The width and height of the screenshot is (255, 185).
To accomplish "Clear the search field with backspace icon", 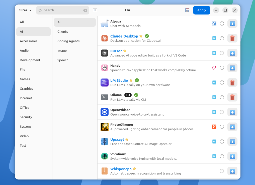I will [x=85, y=10].
